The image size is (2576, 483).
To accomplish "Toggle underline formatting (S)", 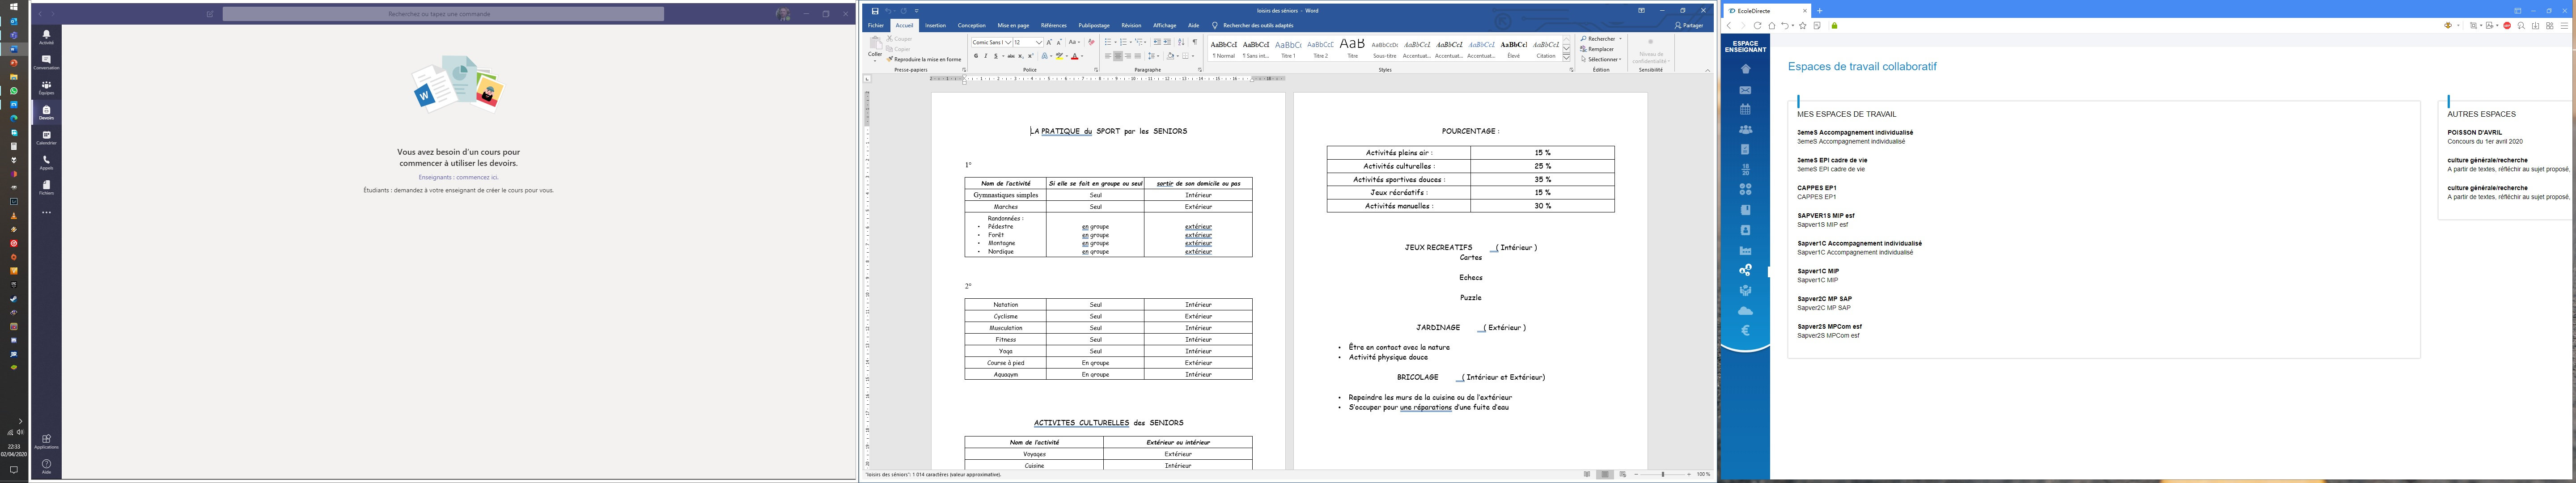I will coord(996,57).
